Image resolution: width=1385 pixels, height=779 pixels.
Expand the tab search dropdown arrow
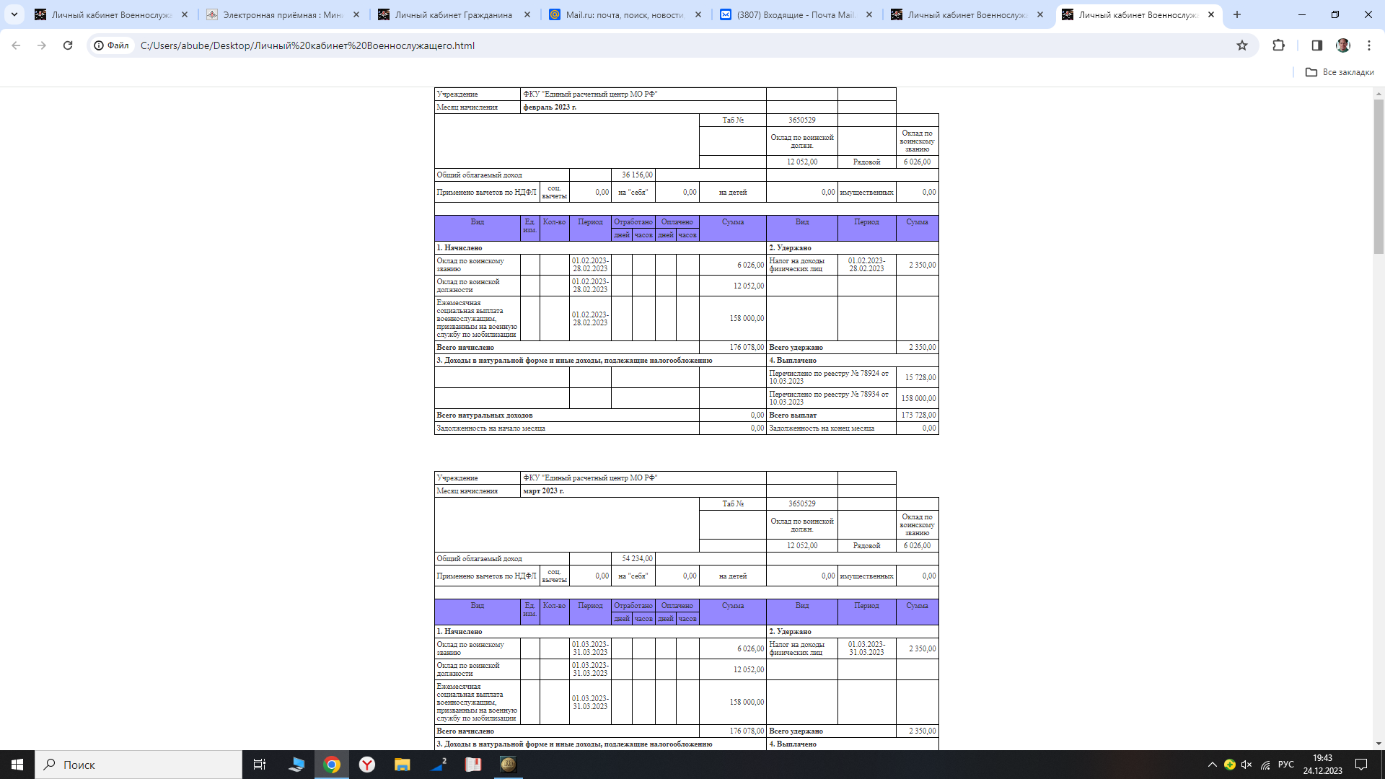pos(14,14)
